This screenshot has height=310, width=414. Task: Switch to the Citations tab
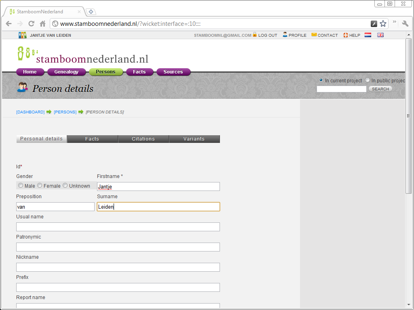(x=144, y=139)
